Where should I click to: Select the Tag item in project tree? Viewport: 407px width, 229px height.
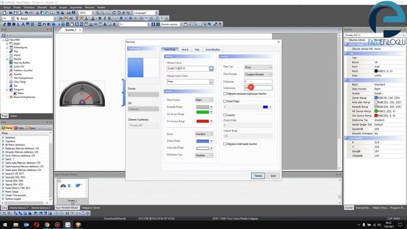(15, 52)
